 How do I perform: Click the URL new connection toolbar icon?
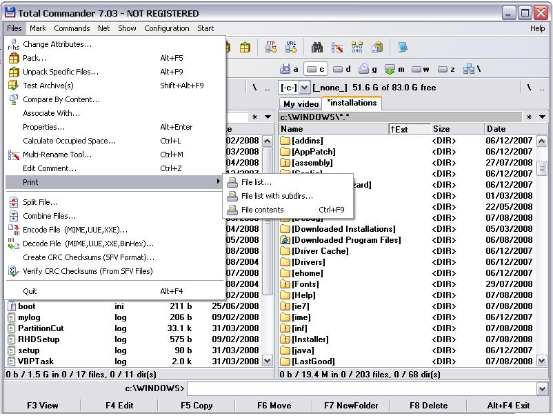point(291,47)
